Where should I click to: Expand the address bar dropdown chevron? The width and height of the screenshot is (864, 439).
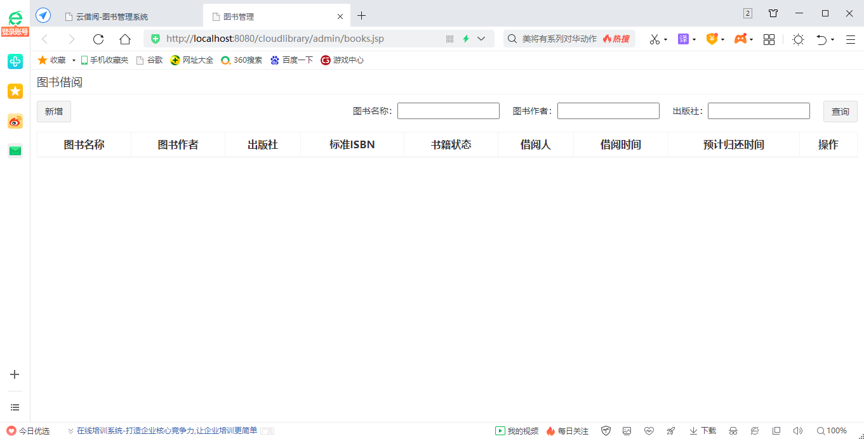click(481, 39)
